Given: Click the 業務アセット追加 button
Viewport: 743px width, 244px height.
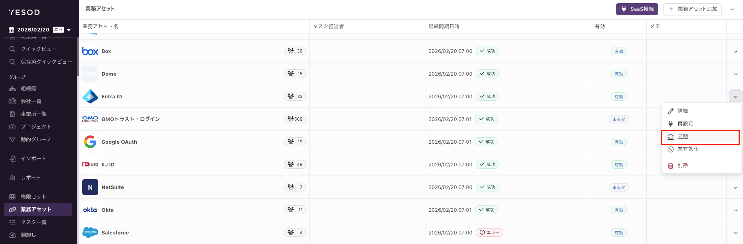Looking at the screenshot, I should pos(692,9).
